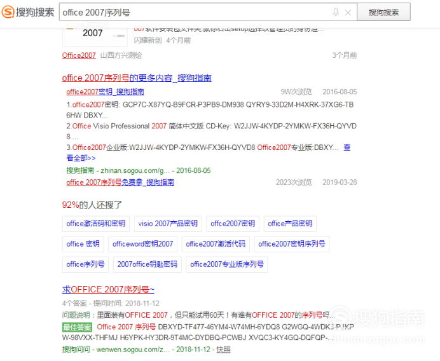440x361 pixels.
Task: Open the 快照 cached page link
Action: pos(223,349)
